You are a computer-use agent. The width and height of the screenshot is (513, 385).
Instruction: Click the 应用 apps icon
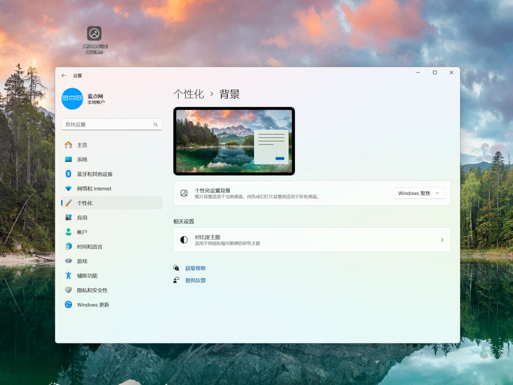pos(69,217)
